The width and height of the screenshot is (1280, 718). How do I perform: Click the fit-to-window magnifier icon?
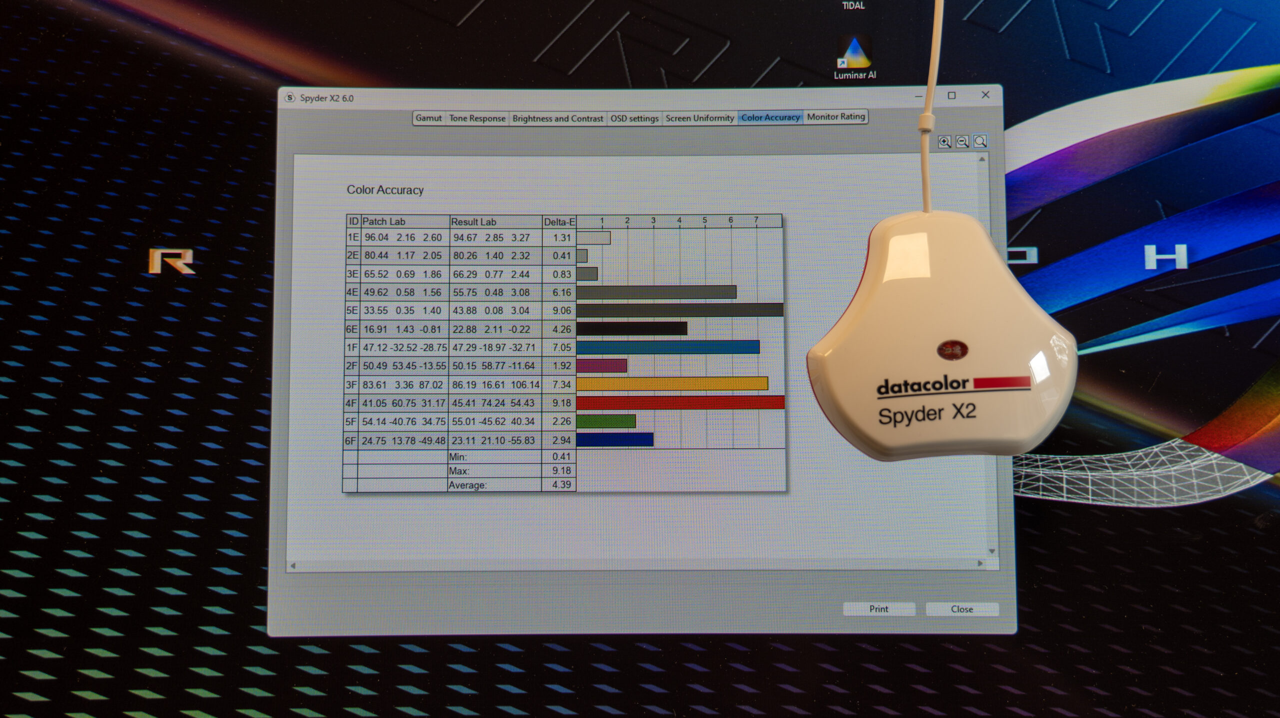(x=980, y=141)
